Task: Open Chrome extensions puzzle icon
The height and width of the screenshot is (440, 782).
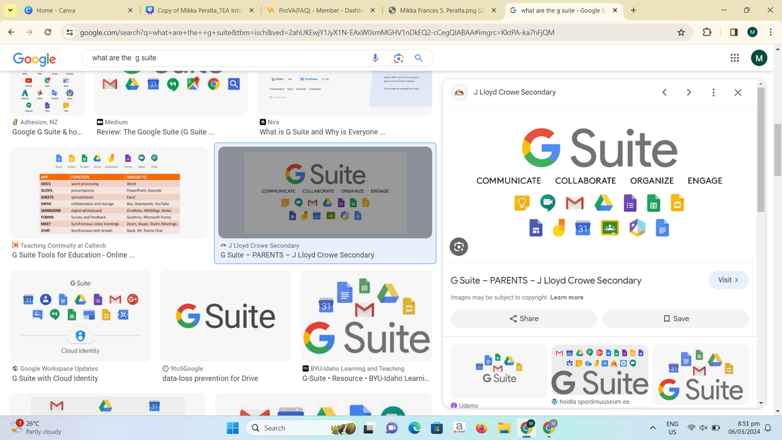Action: (707, 33)
